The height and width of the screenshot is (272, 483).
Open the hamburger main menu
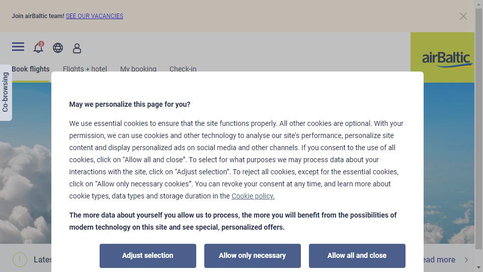[18, 46]
